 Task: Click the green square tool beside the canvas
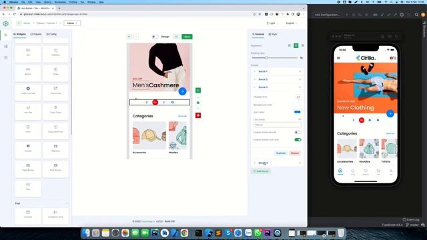pos(198,91)
